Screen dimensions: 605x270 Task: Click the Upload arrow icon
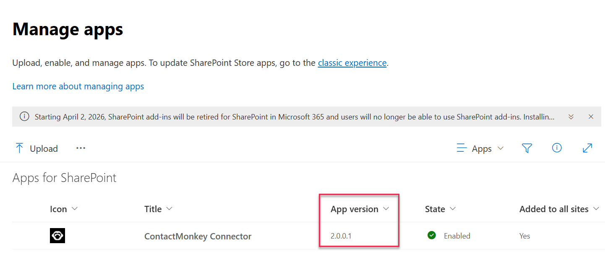(x=19, y=148)
